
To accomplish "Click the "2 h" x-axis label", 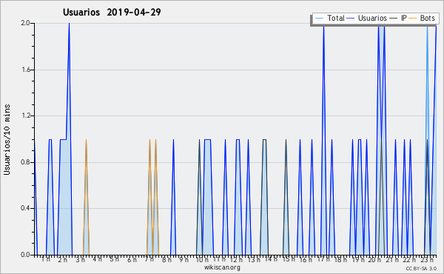I will 63,259.
